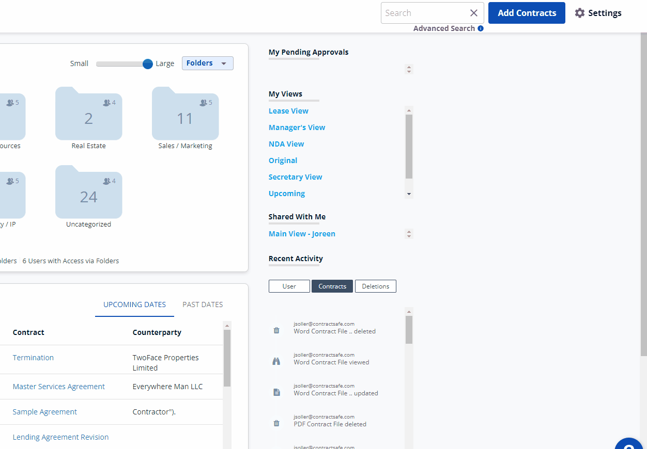Click the Advanced Search info icon
The image size is (647, 449).
tap(481, 28)
